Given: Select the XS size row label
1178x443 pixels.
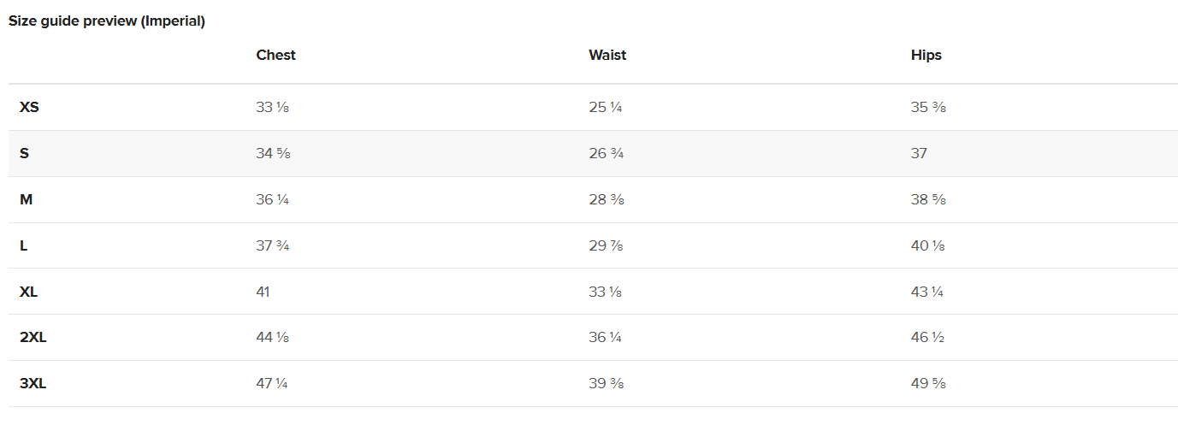Looking at the screenshot, I should (x=29, y=108).
